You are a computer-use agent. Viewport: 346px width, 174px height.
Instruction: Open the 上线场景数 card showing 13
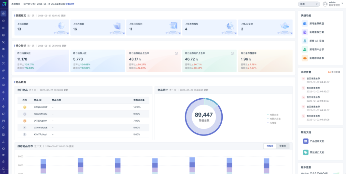tap(42, 28)
